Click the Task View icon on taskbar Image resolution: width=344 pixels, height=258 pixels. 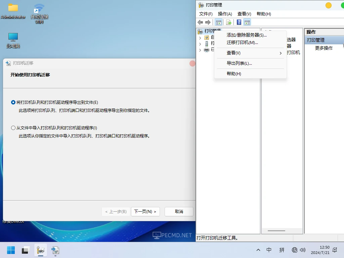pos(26,250)
